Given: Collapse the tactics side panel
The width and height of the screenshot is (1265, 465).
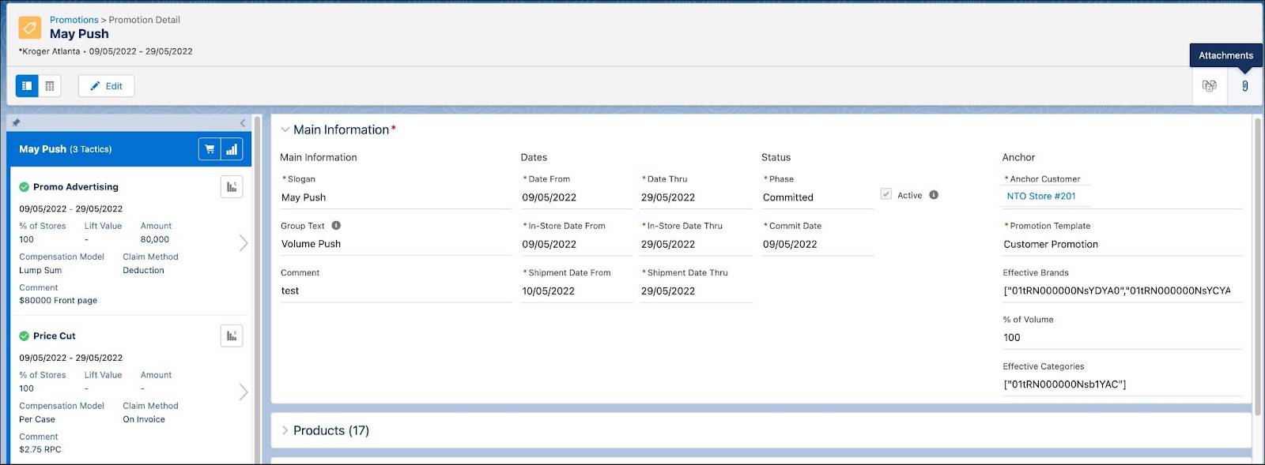Looking at the screenshot, I should click(x=243, y=123).
